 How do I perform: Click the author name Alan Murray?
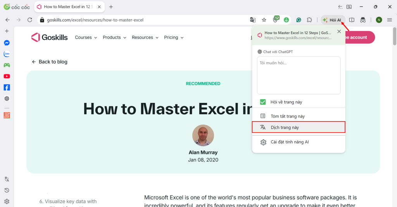[203, 152]
